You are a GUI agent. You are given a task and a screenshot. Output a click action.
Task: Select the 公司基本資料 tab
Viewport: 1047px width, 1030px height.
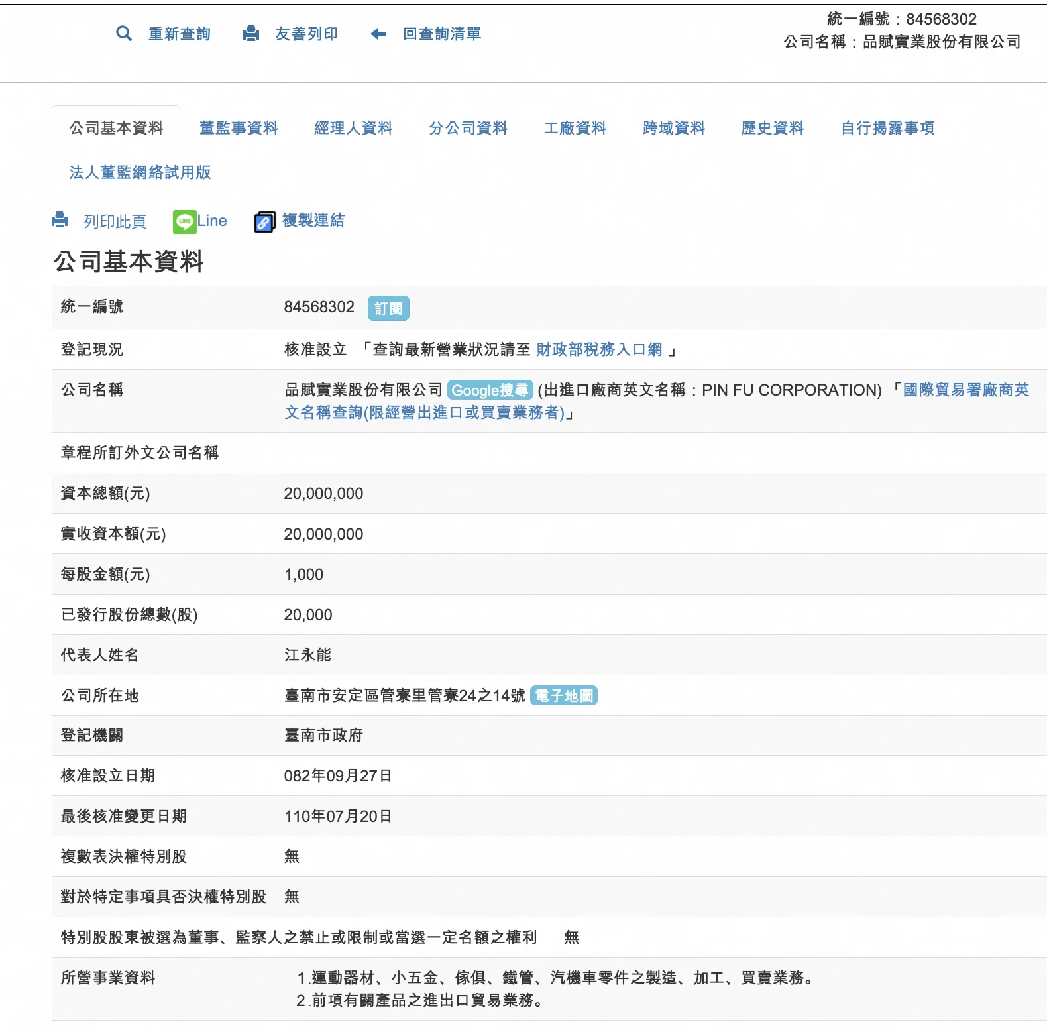pyautogui.click(x=116, y=128)
